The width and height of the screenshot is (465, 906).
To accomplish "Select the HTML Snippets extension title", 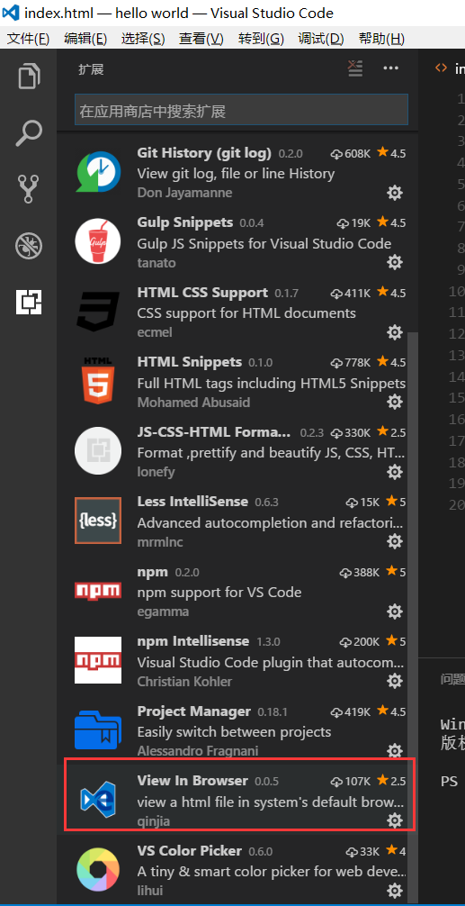I will pos(189,362).
